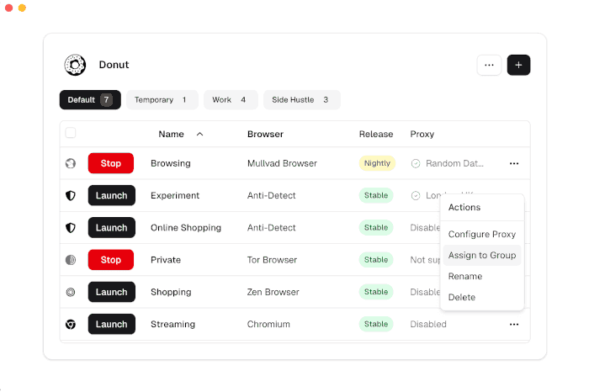Click the Disabled proxy text in Streaming row
Image resolution: width=589 pixels, height=392 pixels.
[x=428, y=324]
